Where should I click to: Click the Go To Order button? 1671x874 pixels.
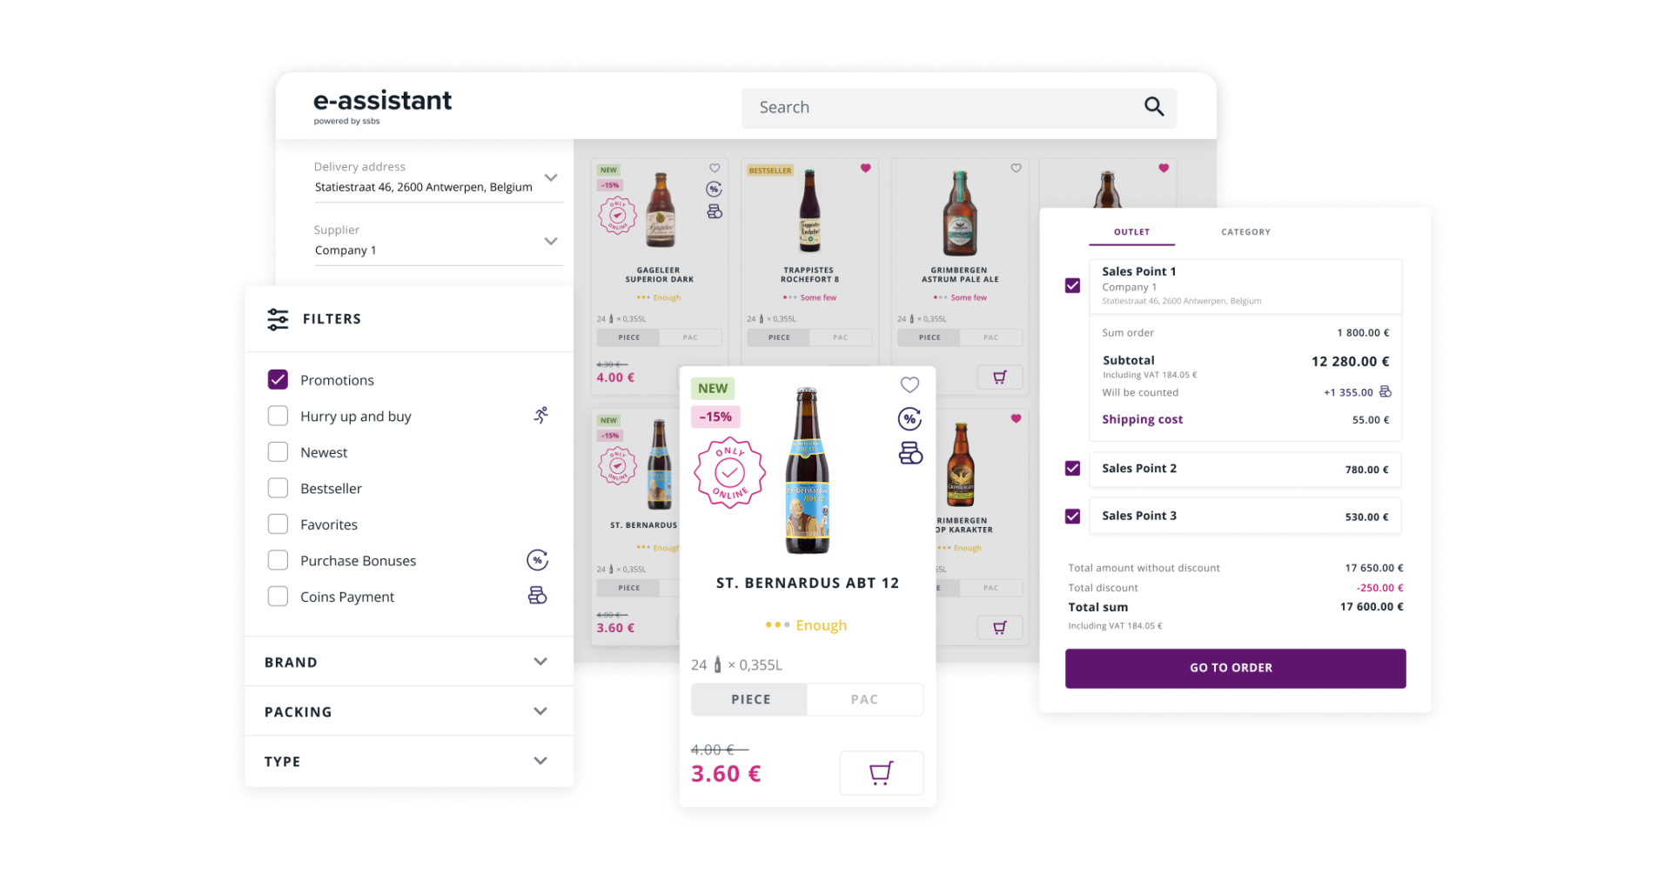tap(1235, 668)
